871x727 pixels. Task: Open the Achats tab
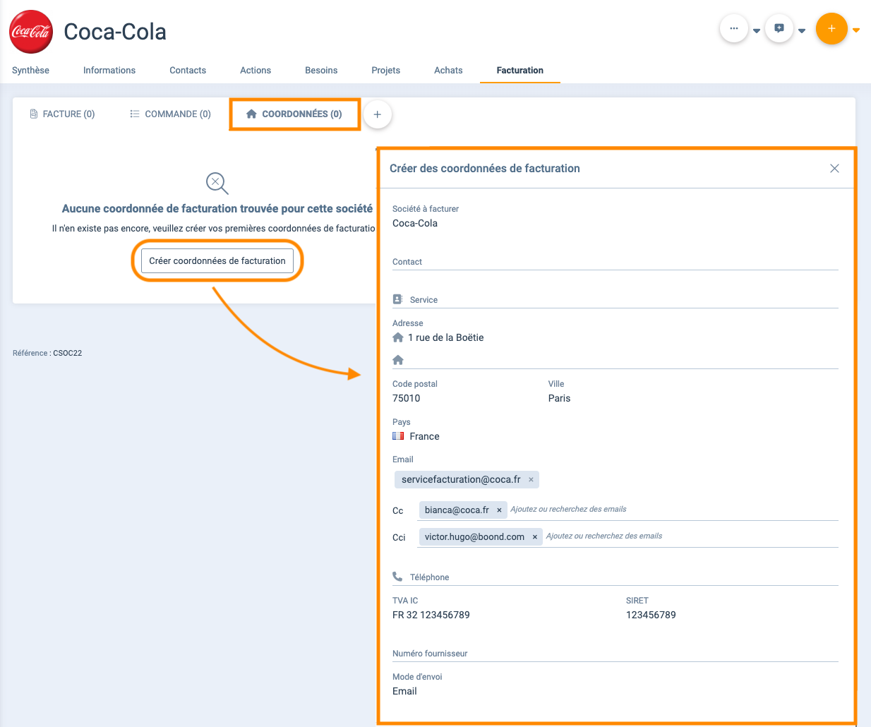[x=448, y=70]
